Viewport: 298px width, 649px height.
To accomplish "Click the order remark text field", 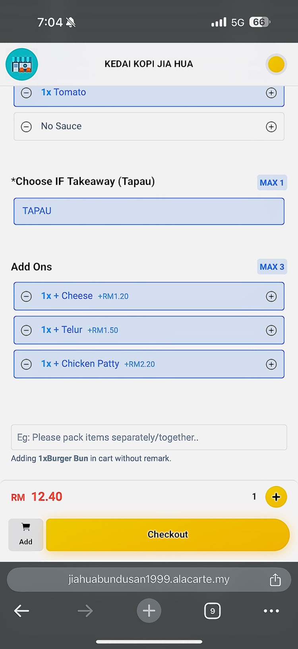I will coord(149,437).
